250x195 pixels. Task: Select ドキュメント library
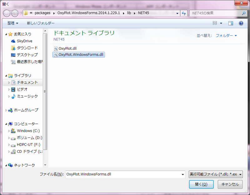pos(27,82)
